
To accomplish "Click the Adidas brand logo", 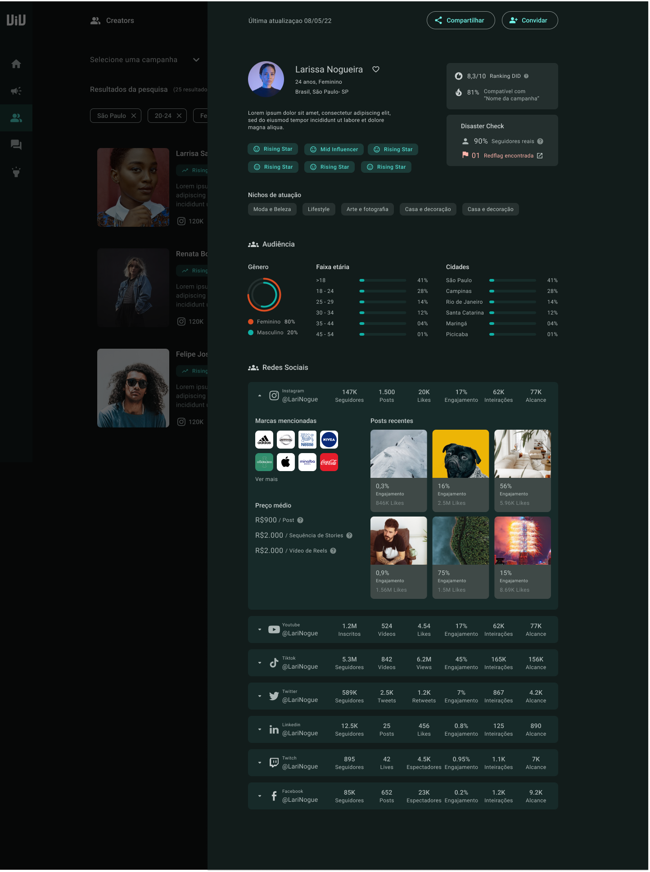I will [264, 440].
